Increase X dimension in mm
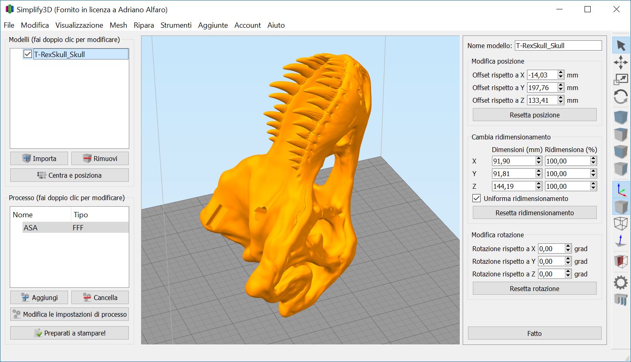This screenshot has width=631, height=362. [539, 159]
